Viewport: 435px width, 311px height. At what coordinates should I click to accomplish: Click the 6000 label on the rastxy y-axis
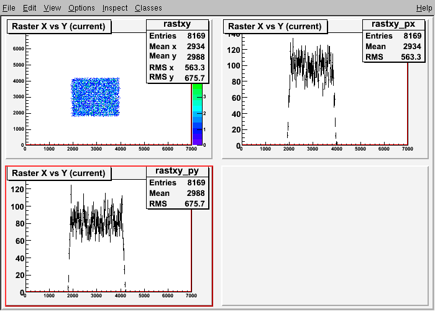tap(18, 49)
